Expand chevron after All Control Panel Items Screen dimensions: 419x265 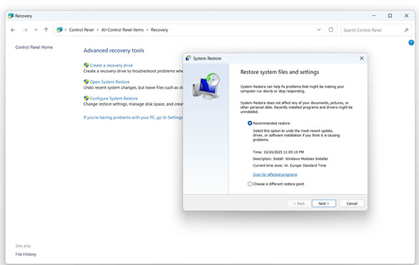click(147, 30)
